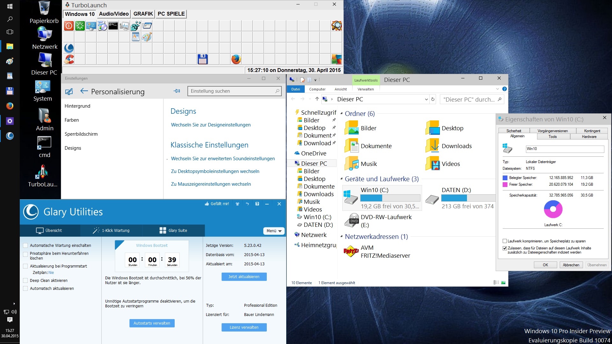Switch to 1-Klick Wartung tab
The image size is (612, 344).
(111, 231)
